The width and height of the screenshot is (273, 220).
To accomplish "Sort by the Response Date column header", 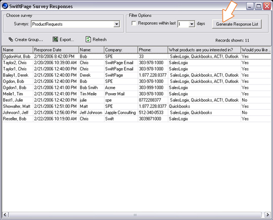I will point(56,50).
